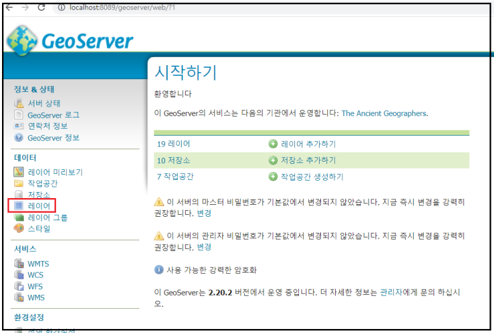Open the 7 작업공간 count link

pos(175,177)
